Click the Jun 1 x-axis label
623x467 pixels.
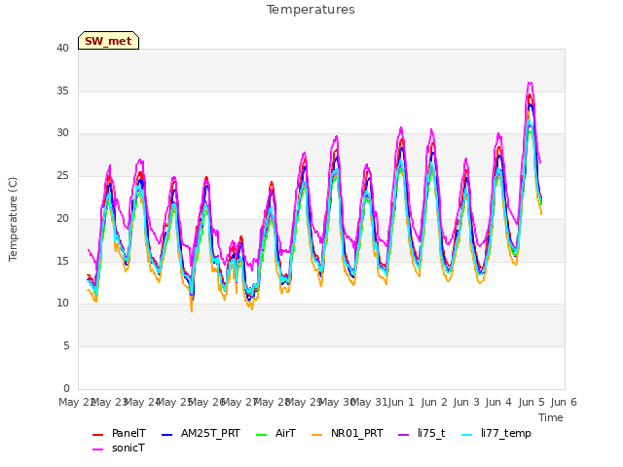[x=401, y=402]
